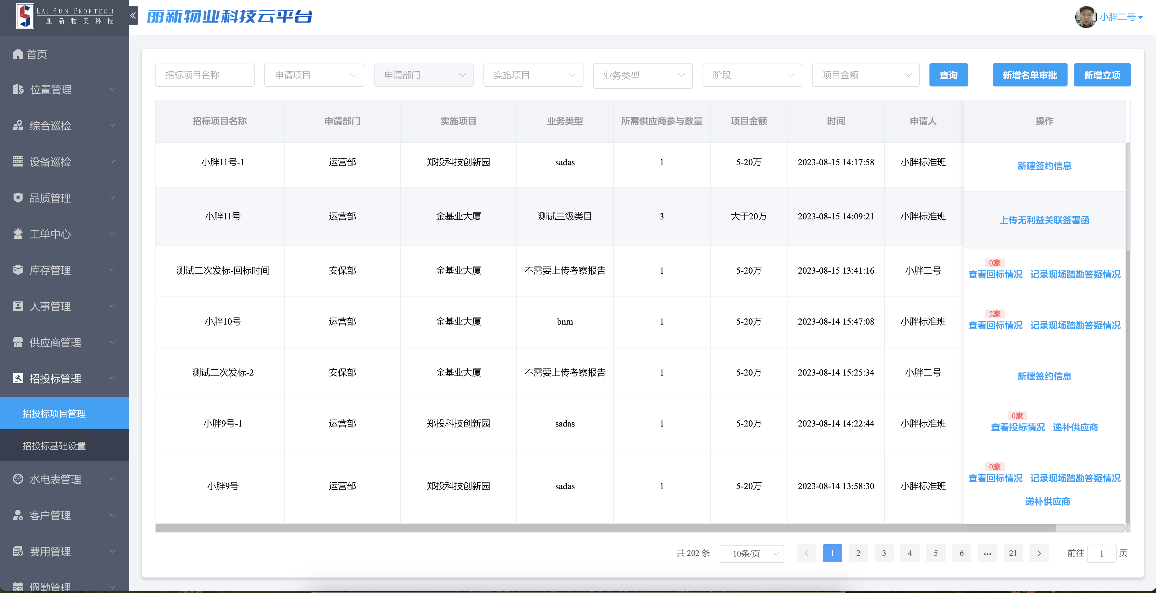Open the 首页 menu item
This screenshot has width=1156, height=593.
tap(65, 54)
